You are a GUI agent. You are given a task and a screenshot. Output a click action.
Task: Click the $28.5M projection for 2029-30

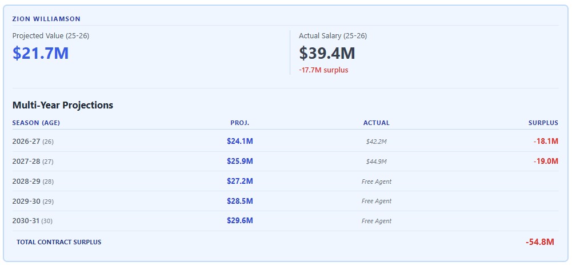(239, 201)
